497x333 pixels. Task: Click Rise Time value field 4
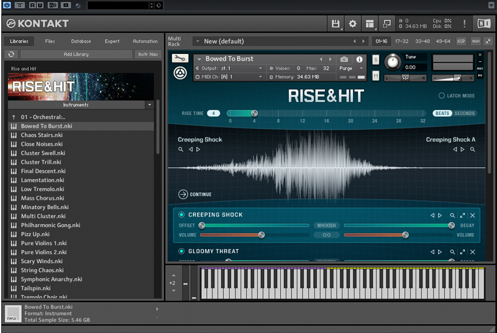(x=213, y=113)
